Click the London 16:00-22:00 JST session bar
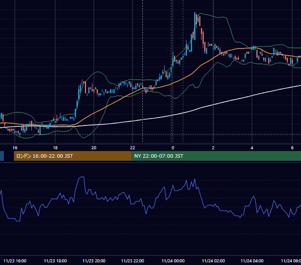Image resolution: width=301 pixels, height=265 pixels. pos(73,156)
